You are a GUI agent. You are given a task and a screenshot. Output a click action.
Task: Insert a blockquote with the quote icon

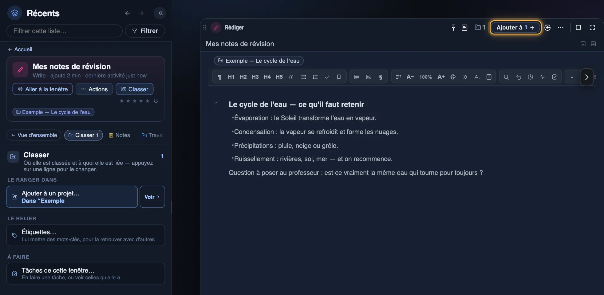(x=291, y=77)
